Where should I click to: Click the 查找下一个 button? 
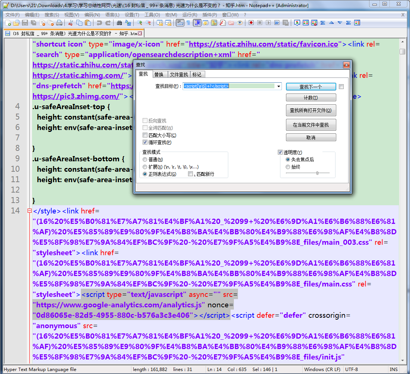click(x=311, y=86)
